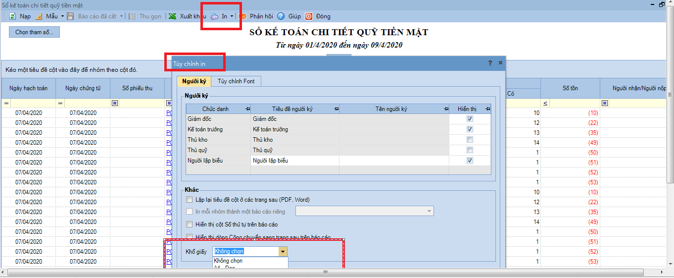The image size is (674, 278).
Task: Pin the Chức danh column header
Action: [x=247, y=109]
